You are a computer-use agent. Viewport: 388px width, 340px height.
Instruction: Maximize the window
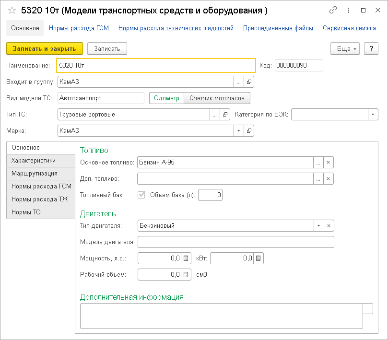tap(363, 10)
